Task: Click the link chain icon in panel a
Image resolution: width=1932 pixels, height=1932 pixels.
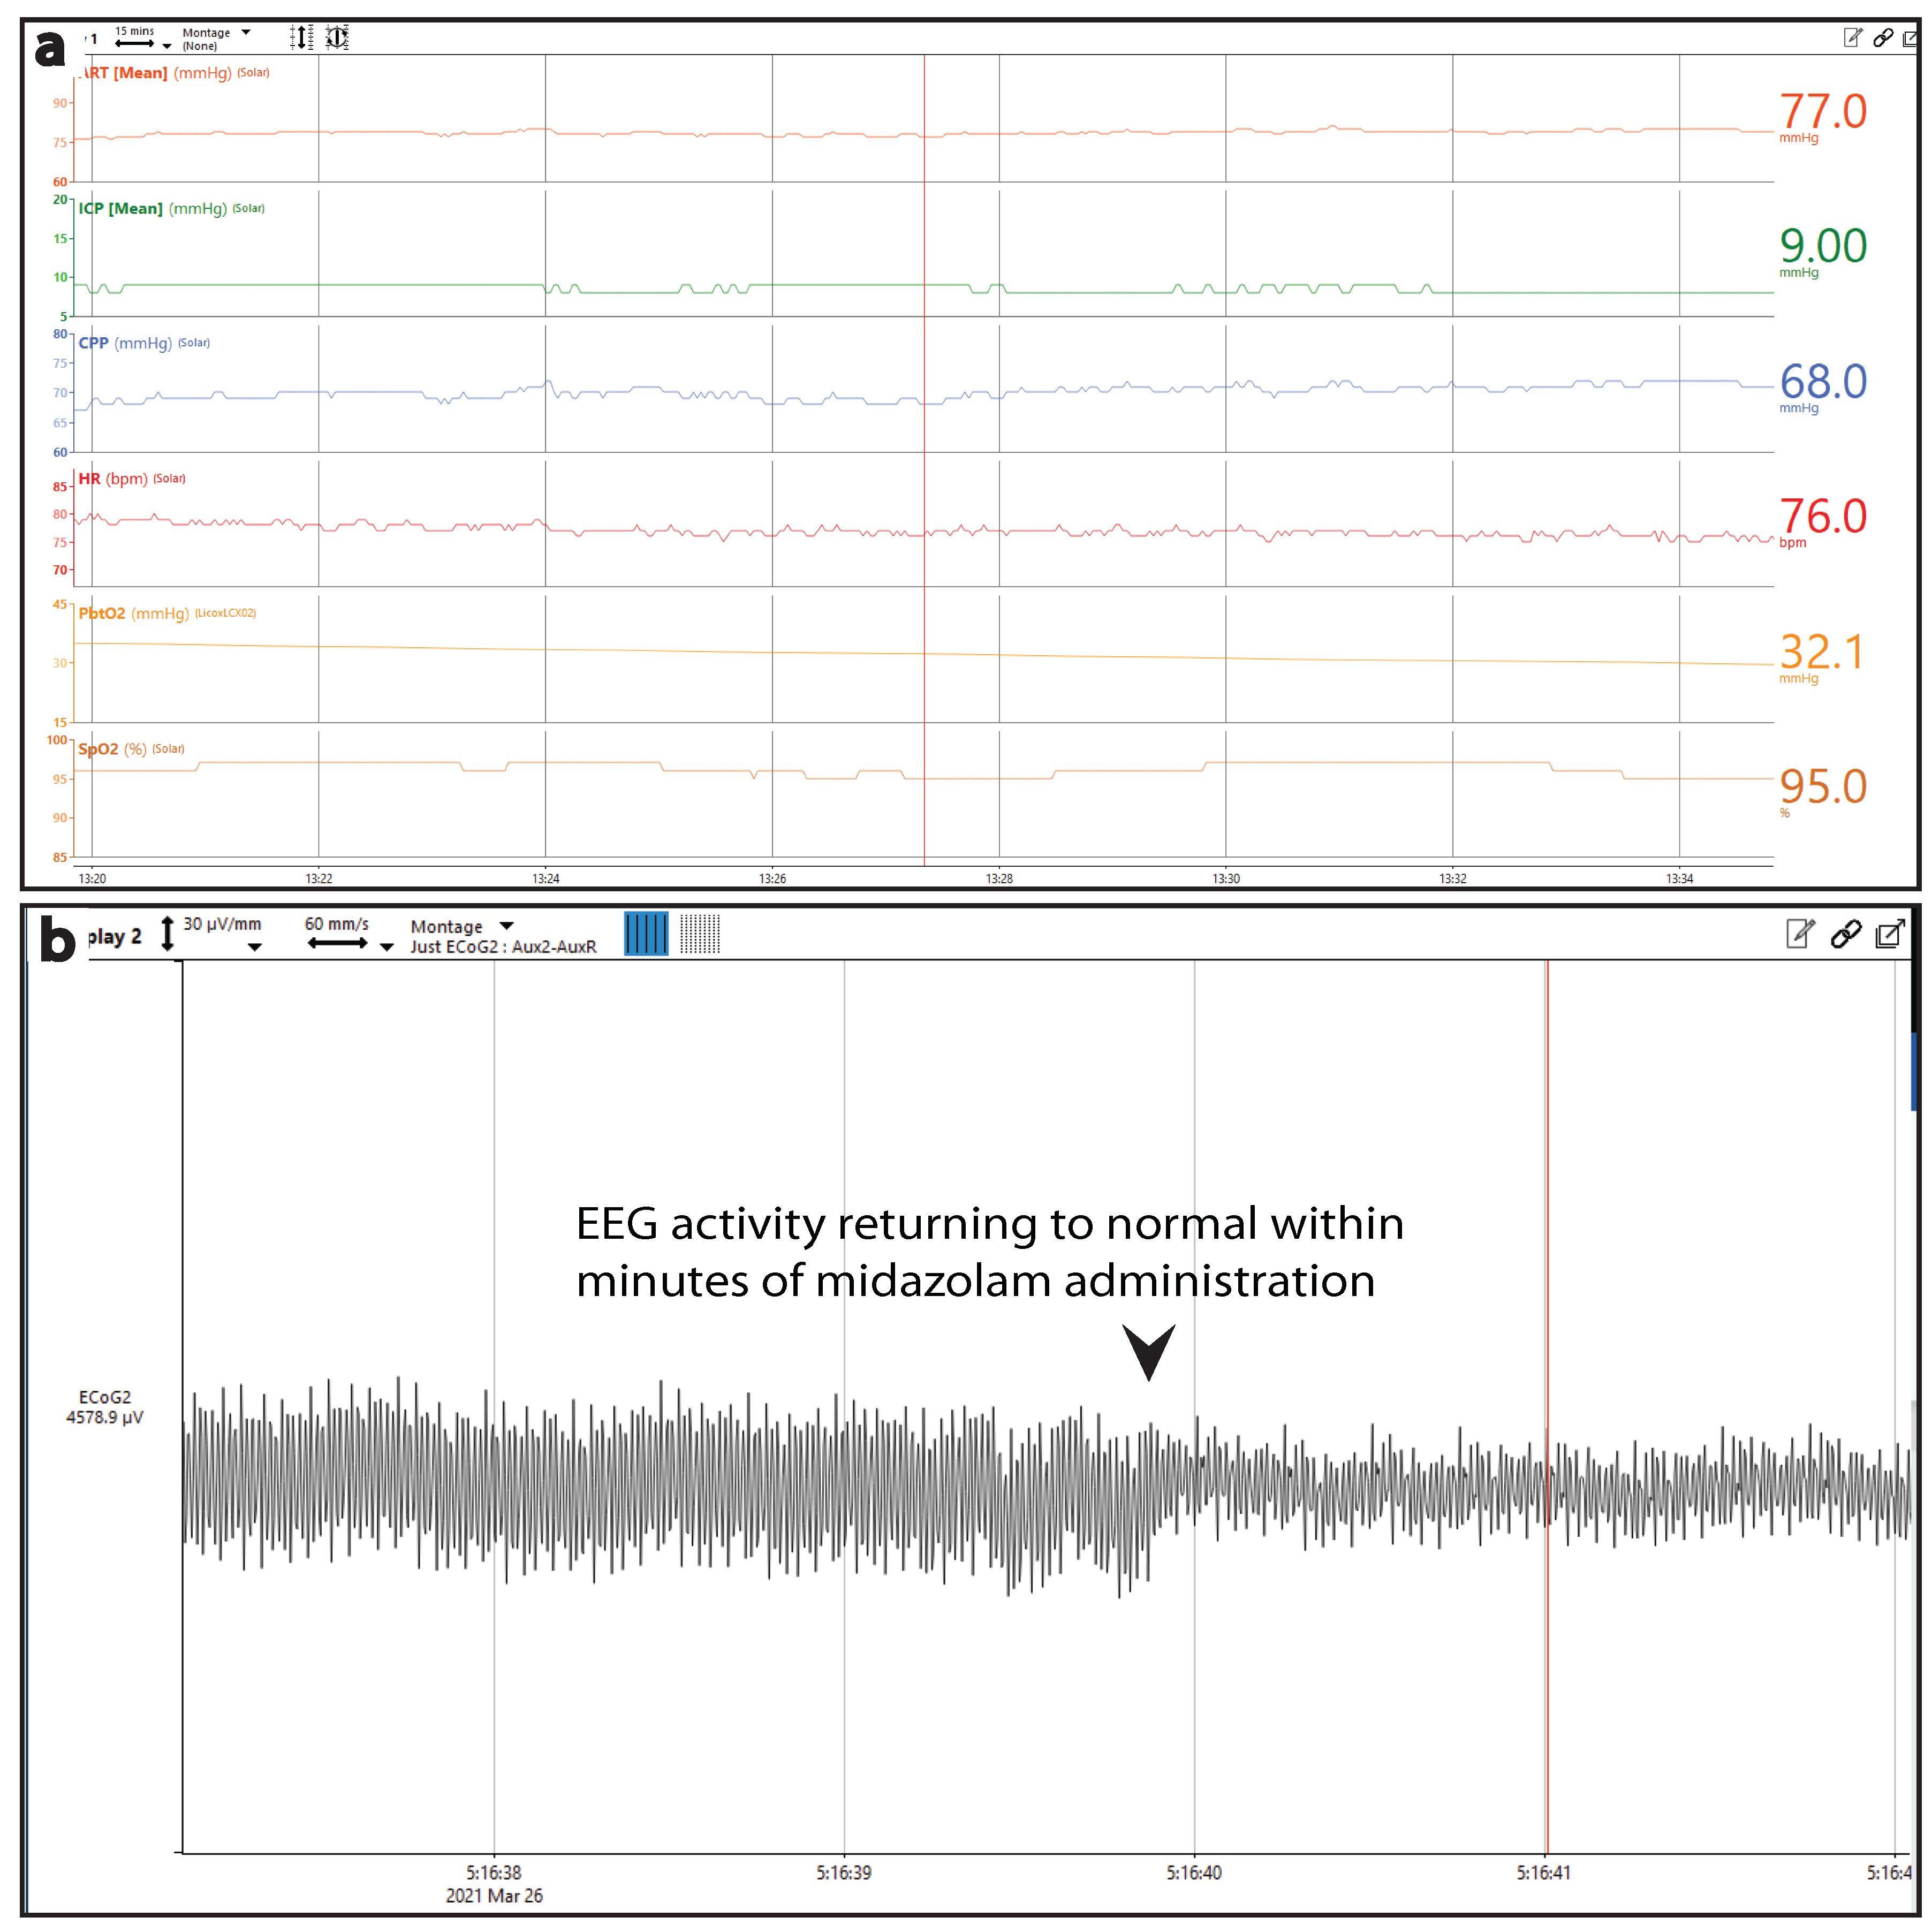Action: 1883,38
